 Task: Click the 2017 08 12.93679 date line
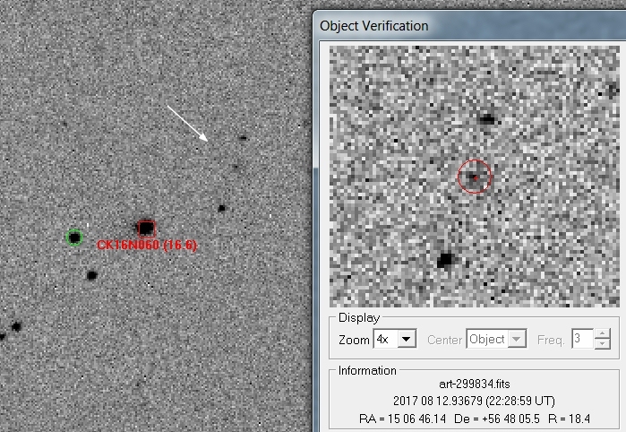(x=475, y=401)
